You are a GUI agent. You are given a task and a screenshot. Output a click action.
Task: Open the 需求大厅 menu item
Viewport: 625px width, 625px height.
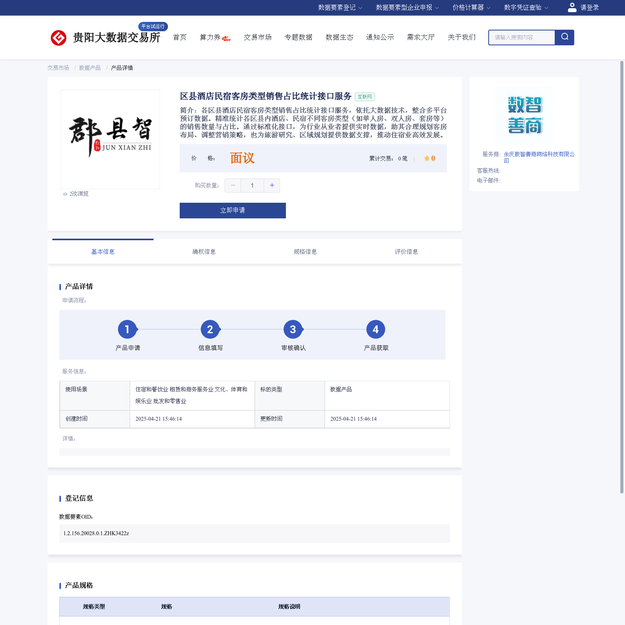coord(421,37)
